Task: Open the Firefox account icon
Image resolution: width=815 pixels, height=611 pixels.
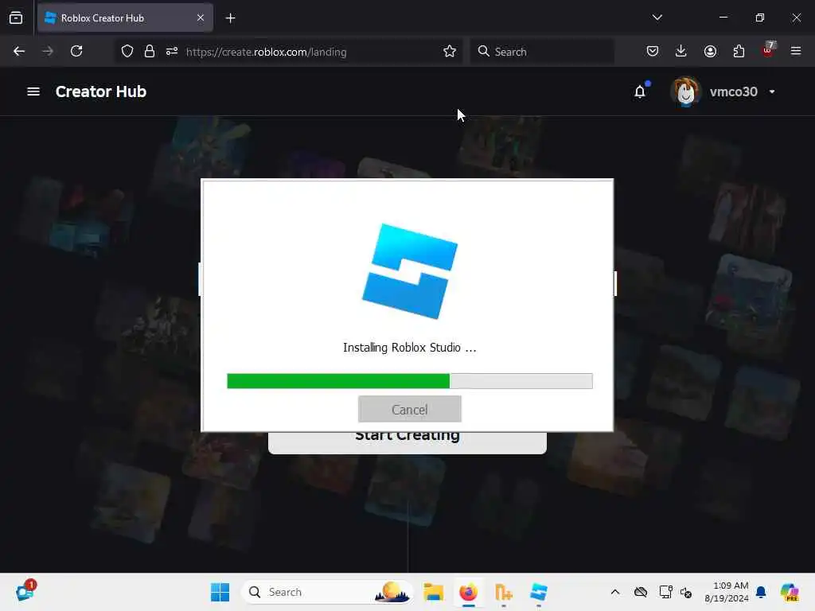Action: point(710,52)
